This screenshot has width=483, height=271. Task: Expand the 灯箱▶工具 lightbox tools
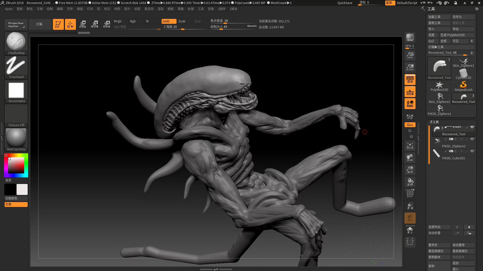(436, 47)
